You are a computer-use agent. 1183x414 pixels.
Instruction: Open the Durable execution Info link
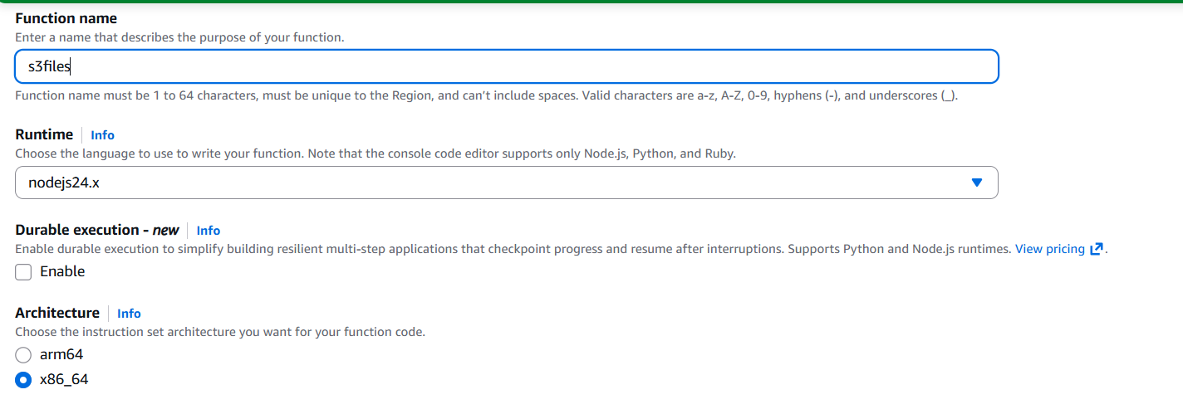click(x=208, y=231)
